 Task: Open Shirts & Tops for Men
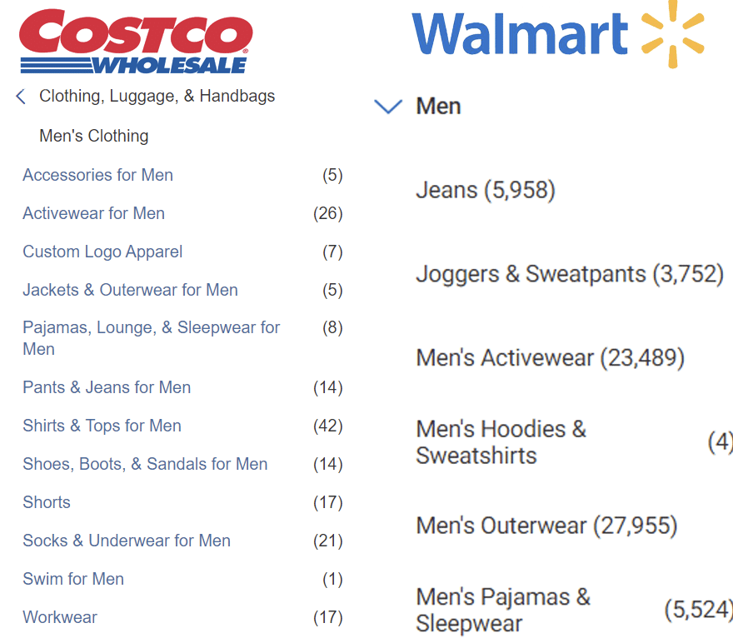(x=102, y=426)
